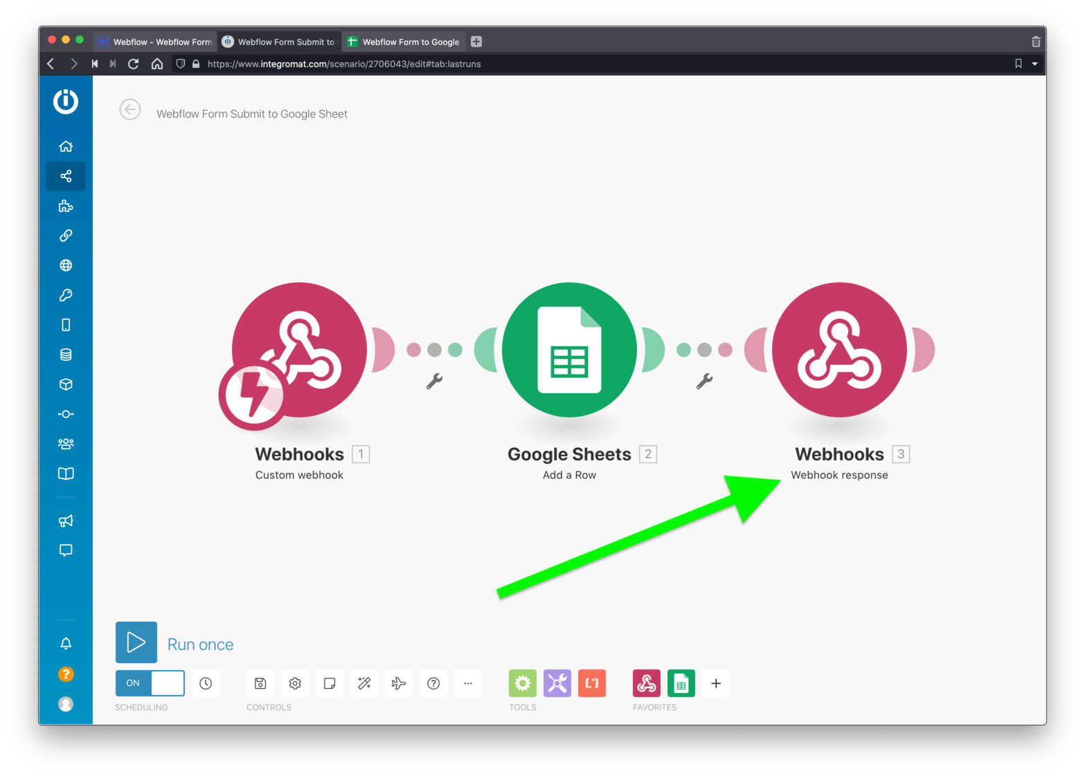The width and height of the screenshot is (1085, 776).
Task: Click the filter wrench between Webhooks and Google Sheets
Action: pyautogui.click(x=434, y=381)
